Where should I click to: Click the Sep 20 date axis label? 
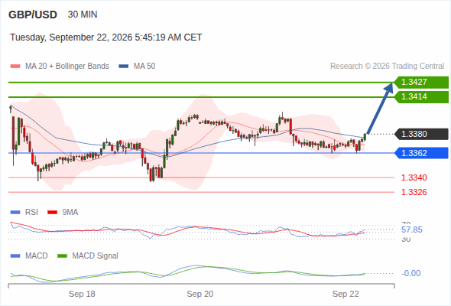[x=200, y=294]
